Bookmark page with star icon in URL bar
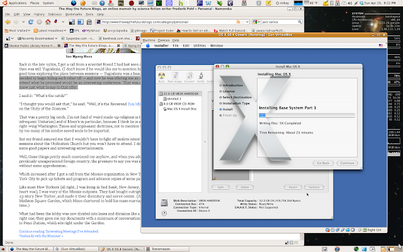This screenshot has width=403, height=252. point(243,22)
